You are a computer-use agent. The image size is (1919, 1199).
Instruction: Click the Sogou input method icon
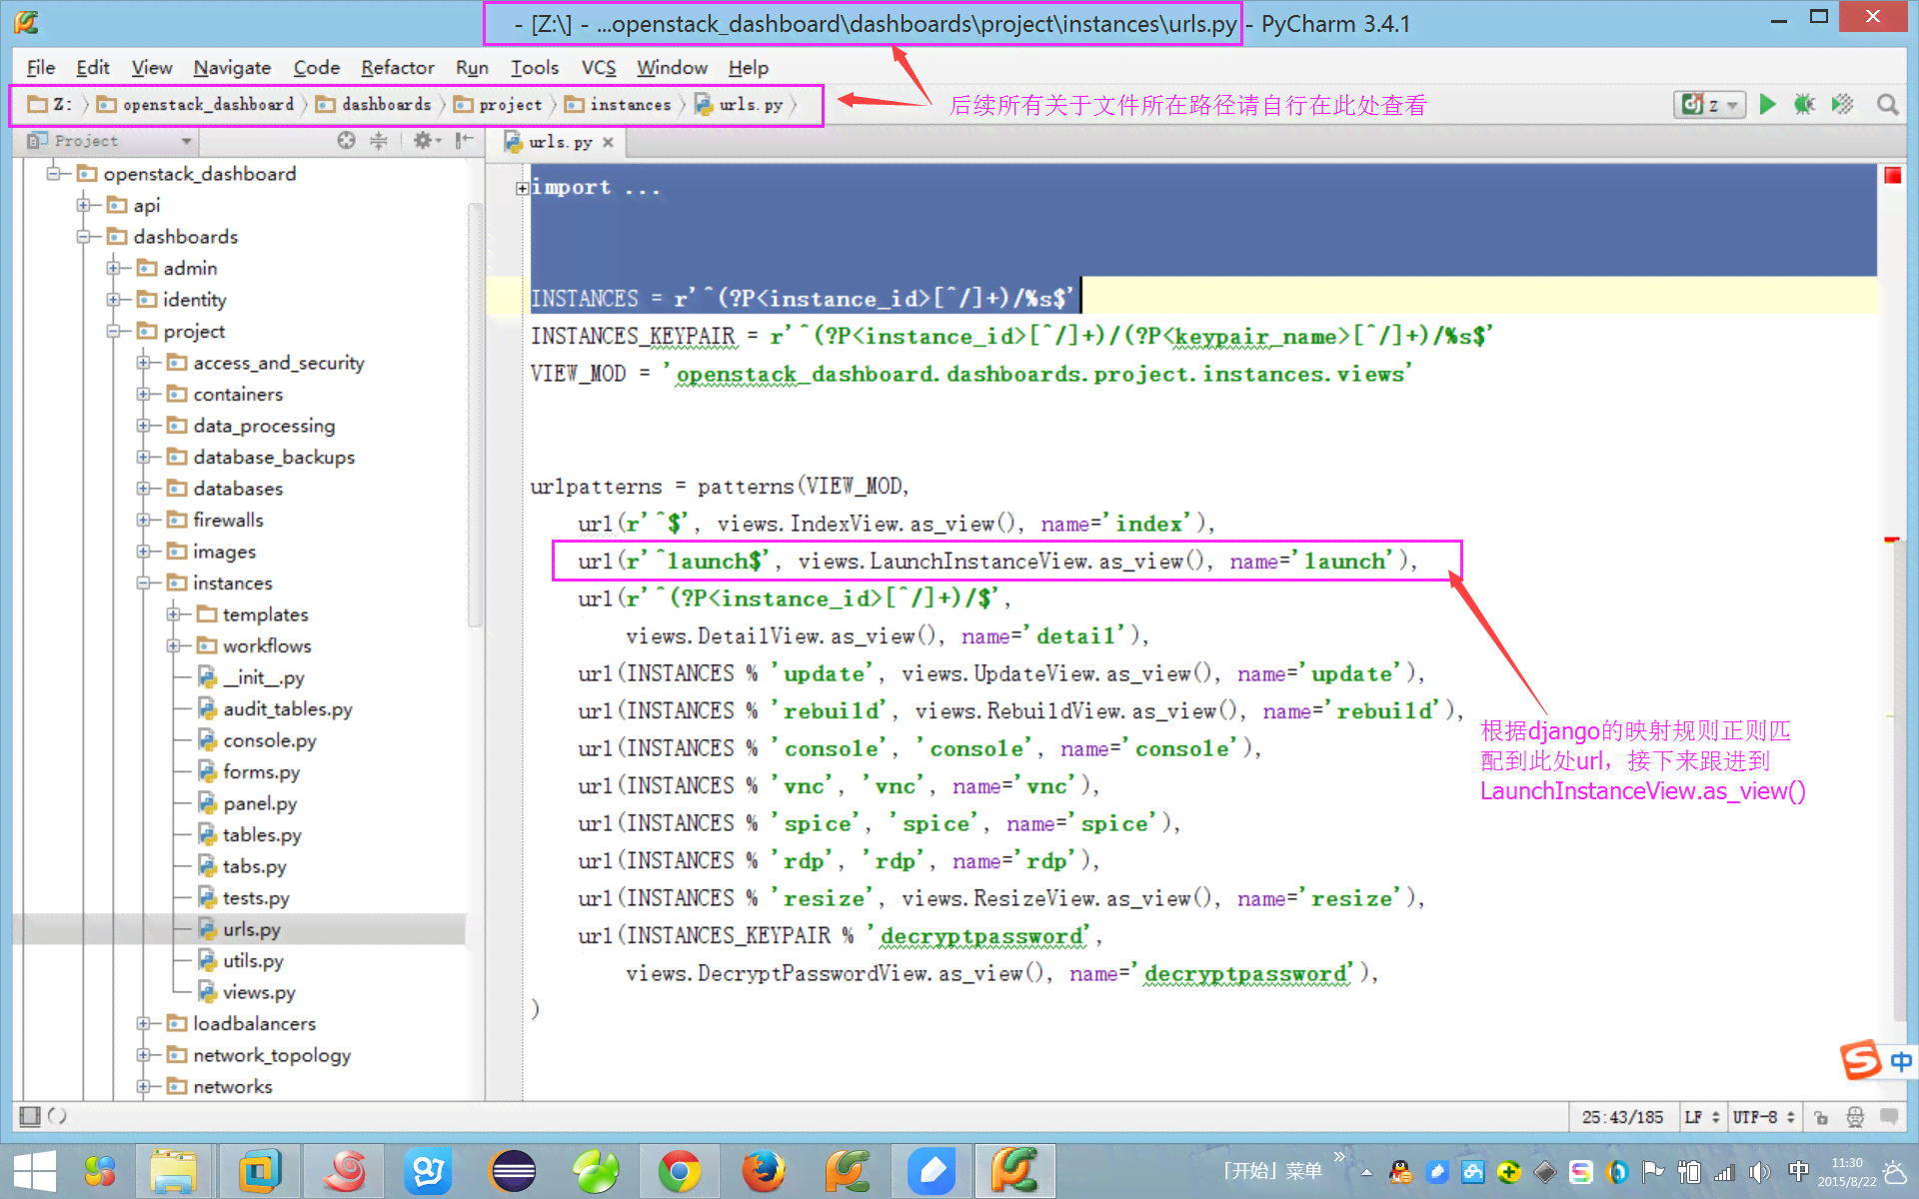1861,1060
